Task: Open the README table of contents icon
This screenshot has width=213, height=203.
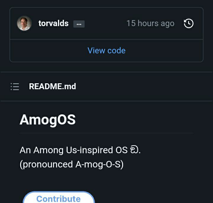Action: 15,87
